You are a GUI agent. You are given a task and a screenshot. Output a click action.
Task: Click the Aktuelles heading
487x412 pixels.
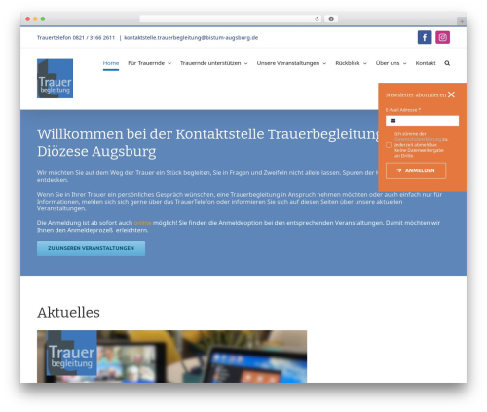tap(68, 313)
